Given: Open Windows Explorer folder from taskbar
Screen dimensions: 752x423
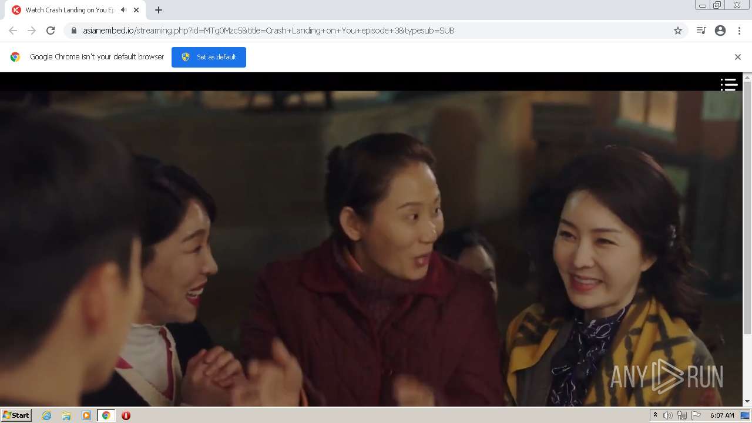Looking at the screenshot, I should (x=66, y=415).
